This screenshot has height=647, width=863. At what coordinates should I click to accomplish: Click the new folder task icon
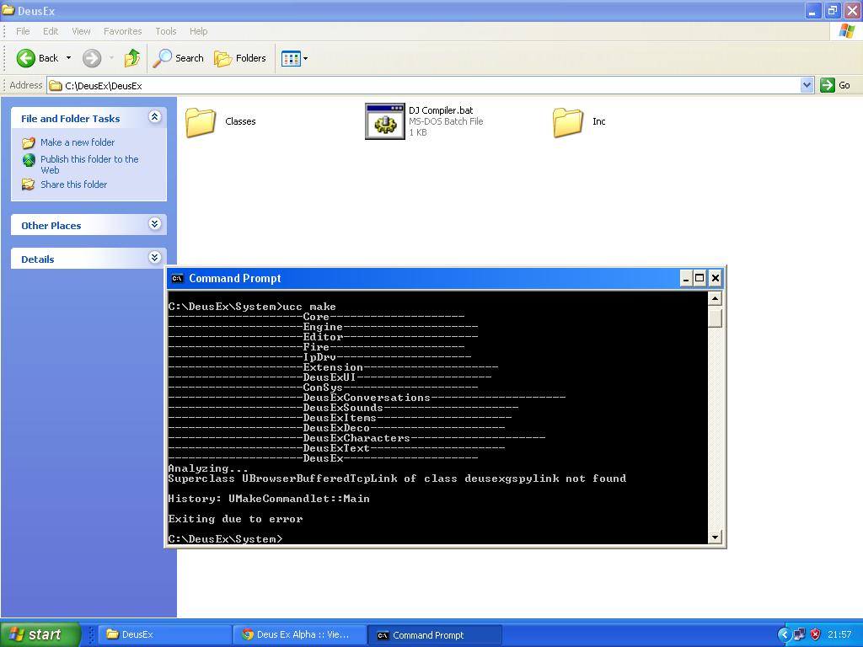[x=29, y=143]
